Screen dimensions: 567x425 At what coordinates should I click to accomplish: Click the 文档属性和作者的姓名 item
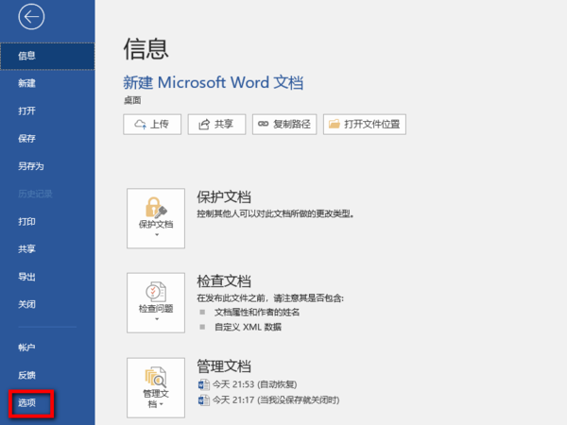click(257, 313)
